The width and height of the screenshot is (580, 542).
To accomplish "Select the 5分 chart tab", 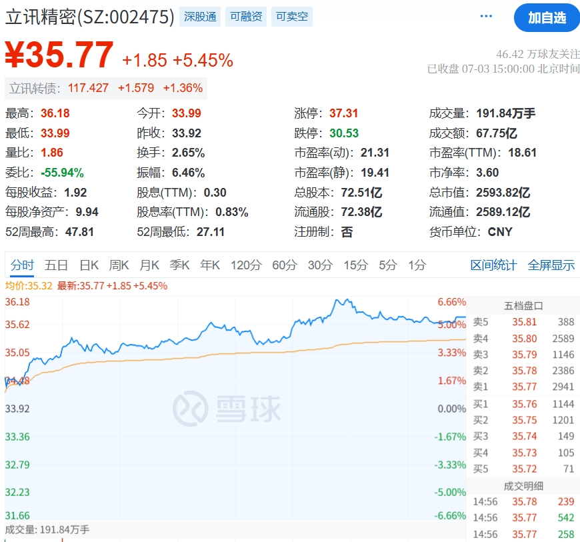I will tap(388, 265).
